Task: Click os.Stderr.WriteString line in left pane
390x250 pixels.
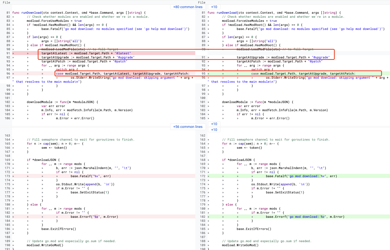Action: tap(132, 78)
